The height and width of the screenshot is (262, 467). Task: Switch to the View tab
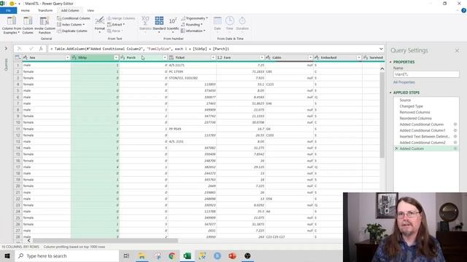pyautogui.click(x=90, y=10)
